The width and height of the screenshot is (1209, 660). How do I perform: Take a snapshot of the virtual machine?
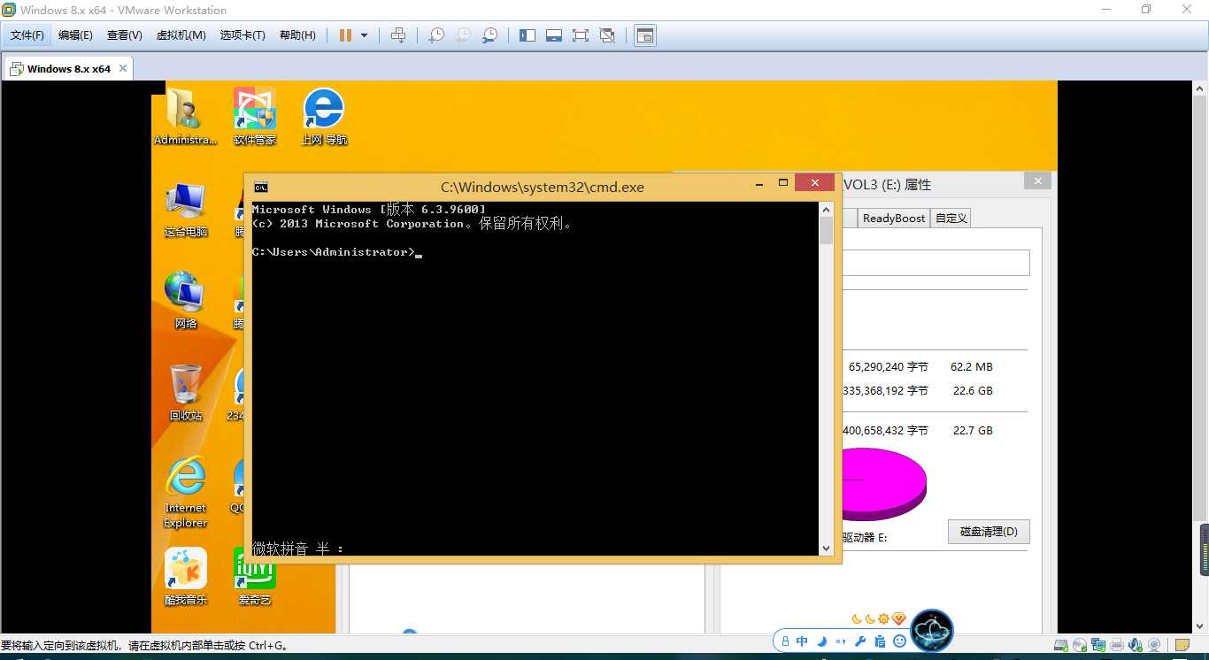(x=435, y=35)
